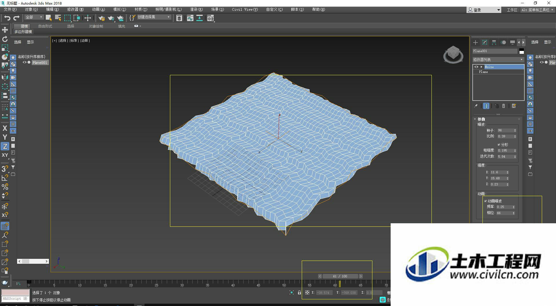Select the Move tool in left toolbar
556x306 pixels.
pyautogui.click(x=5, y=30)
